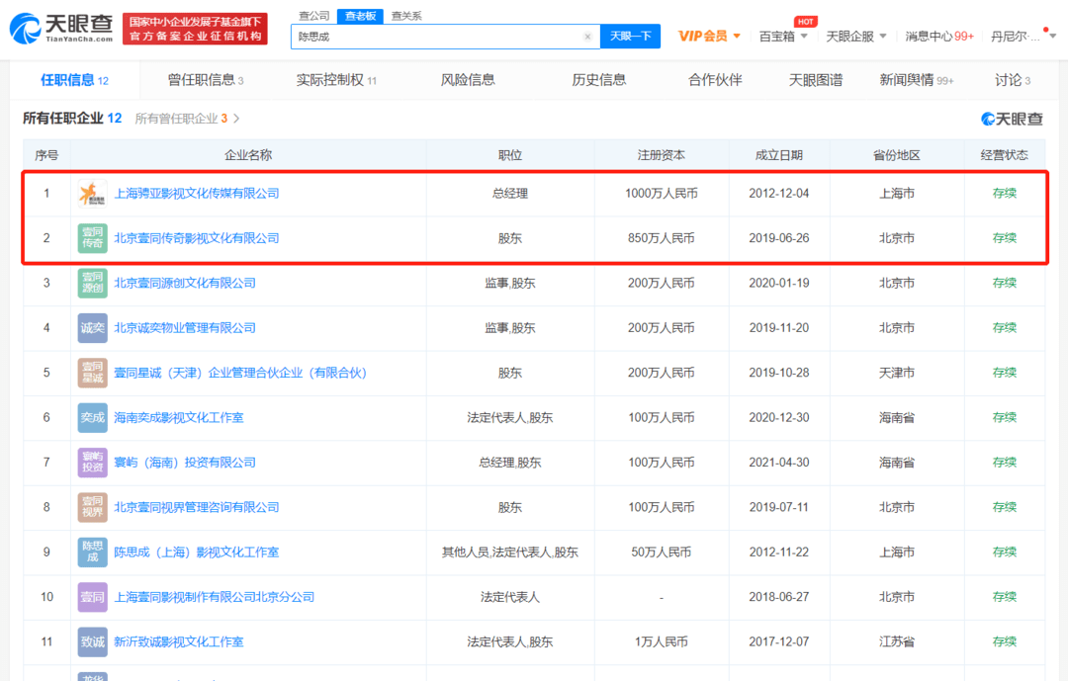Open the logo of 上海骋亚影视文化传媒有限公司
The image size is (1068, 681).
[x=93, y=194]
